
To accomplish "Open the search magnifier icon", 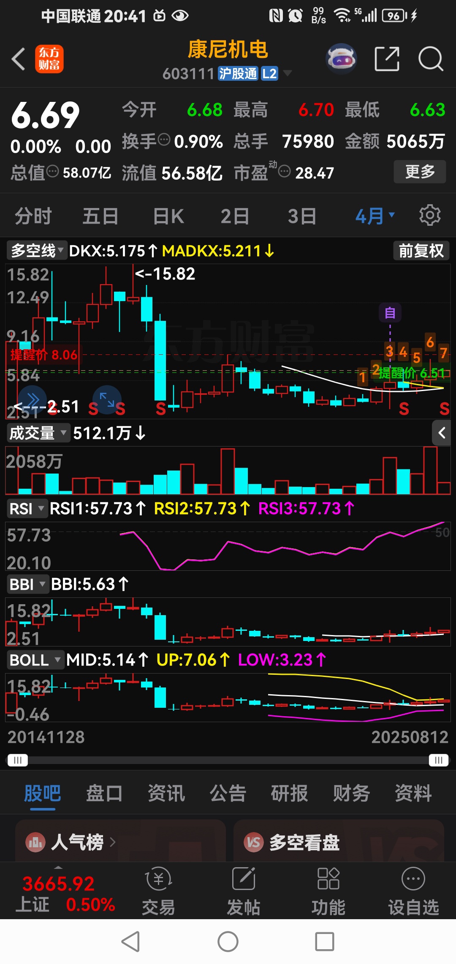I will click(431, 59).
